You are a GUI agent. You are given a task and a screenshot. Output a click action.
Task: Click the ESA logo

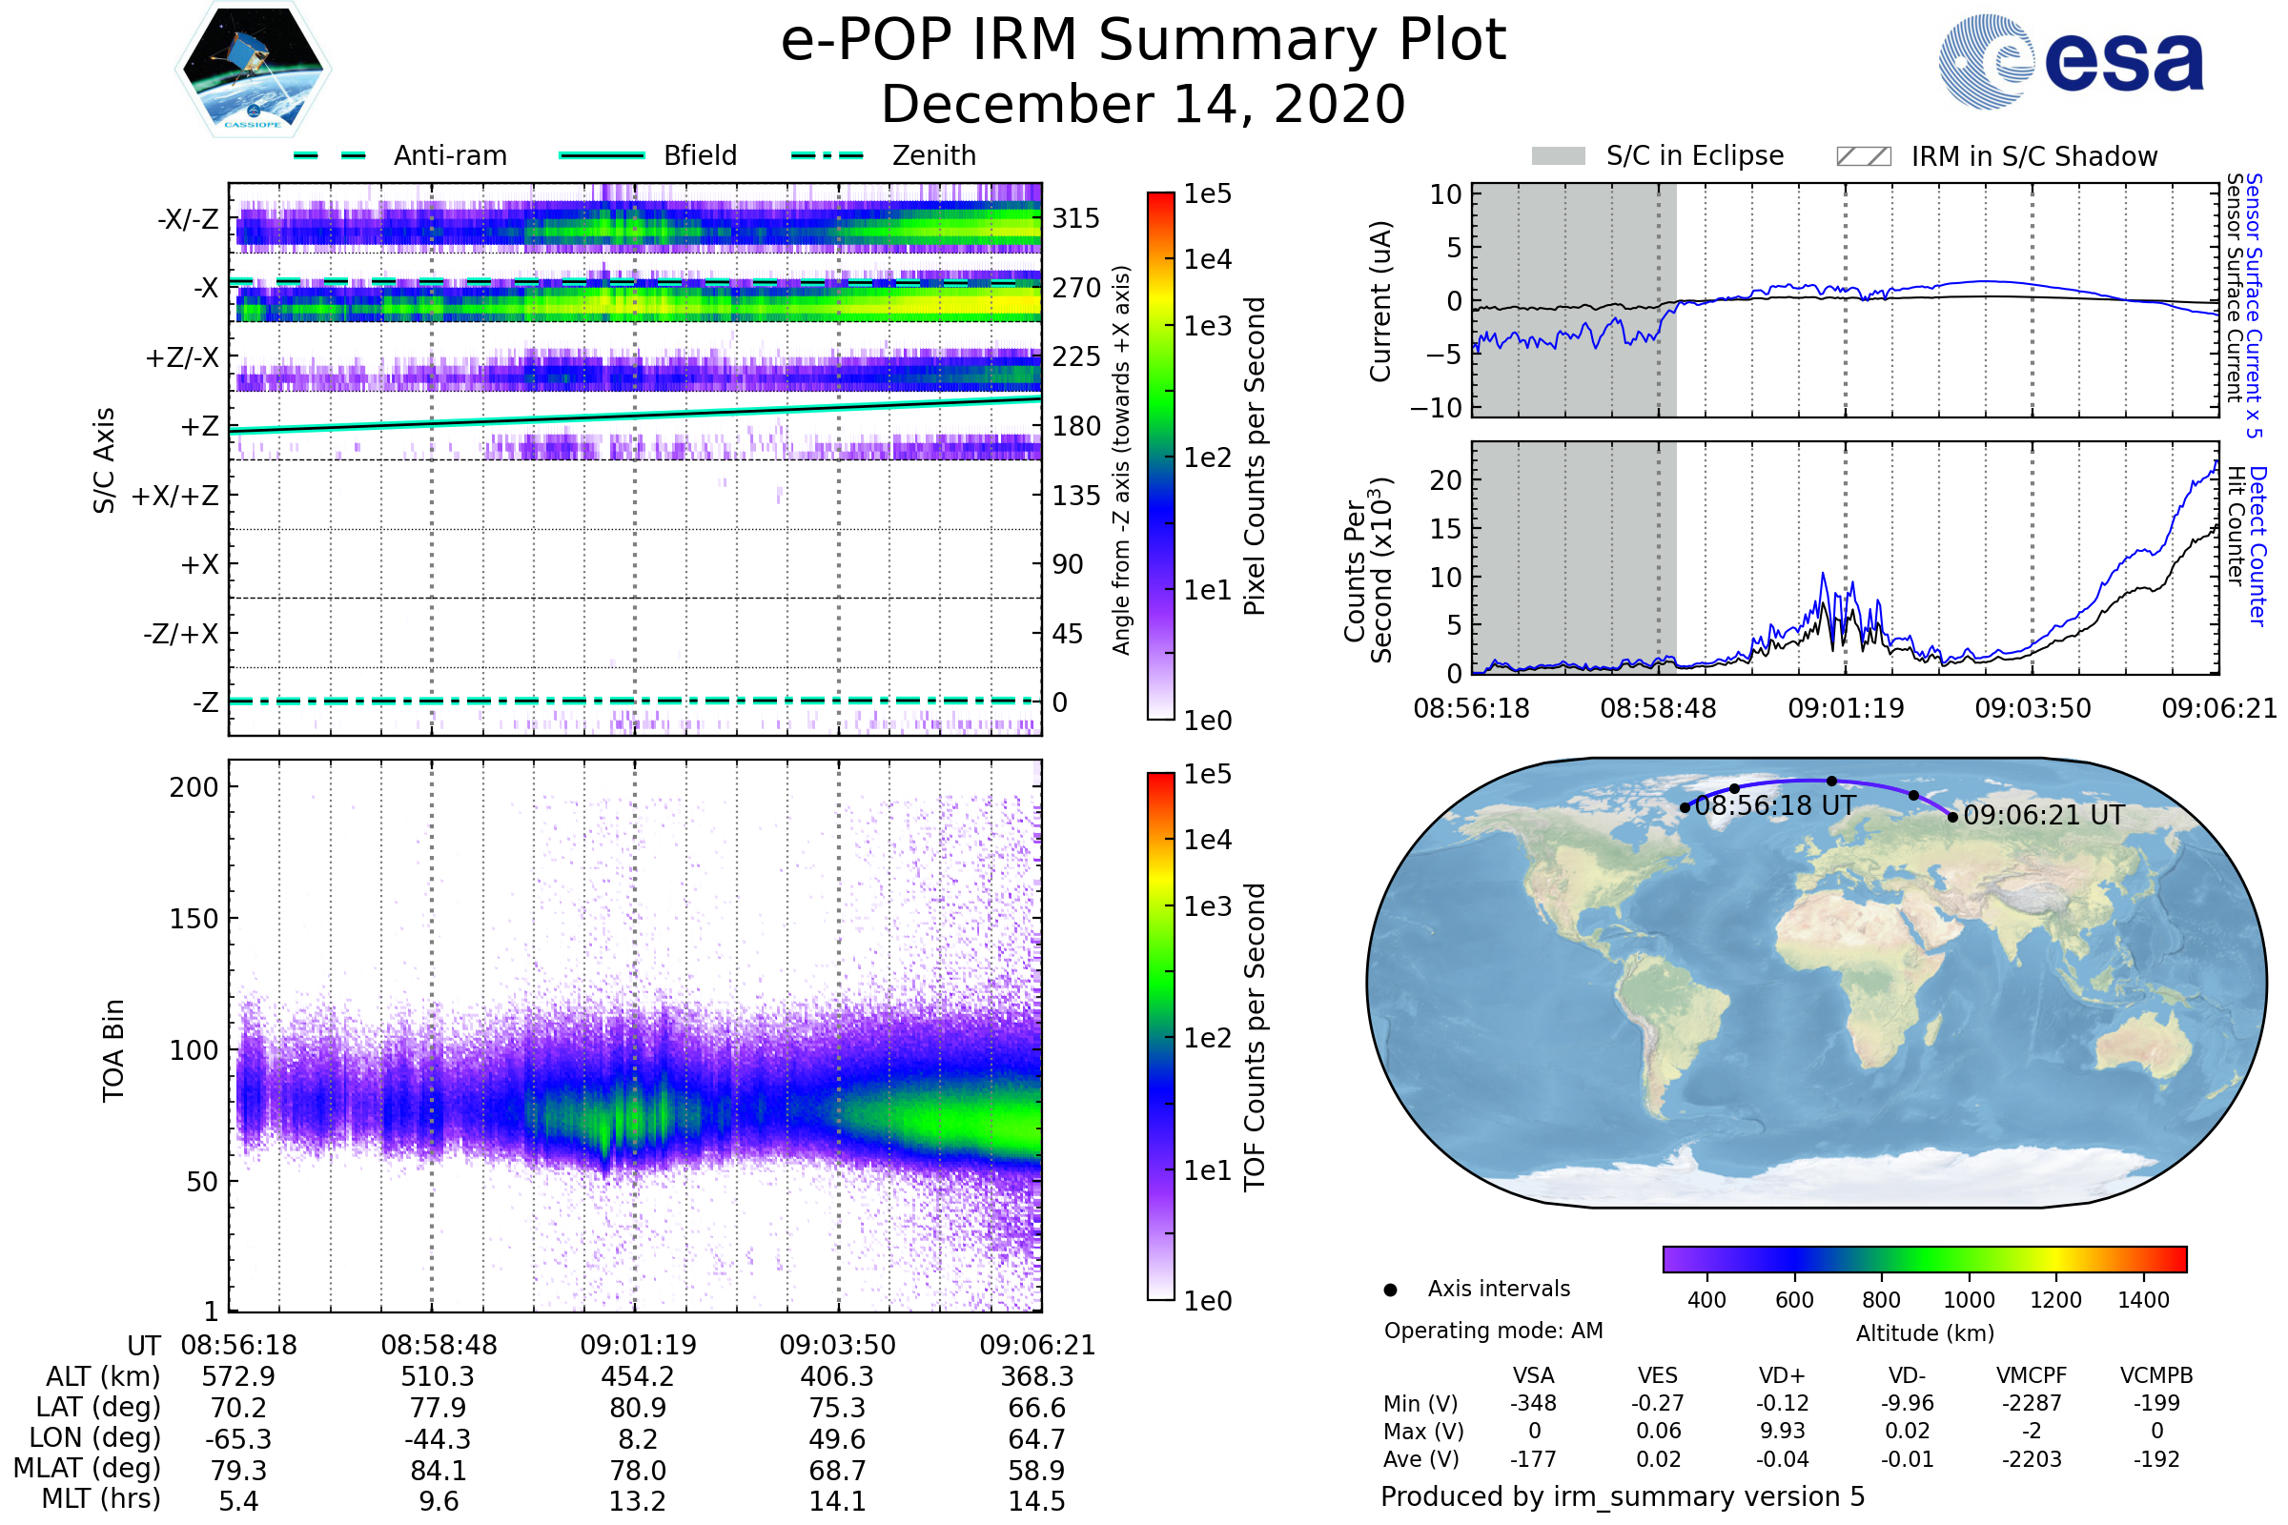(x=2072, y=60)
